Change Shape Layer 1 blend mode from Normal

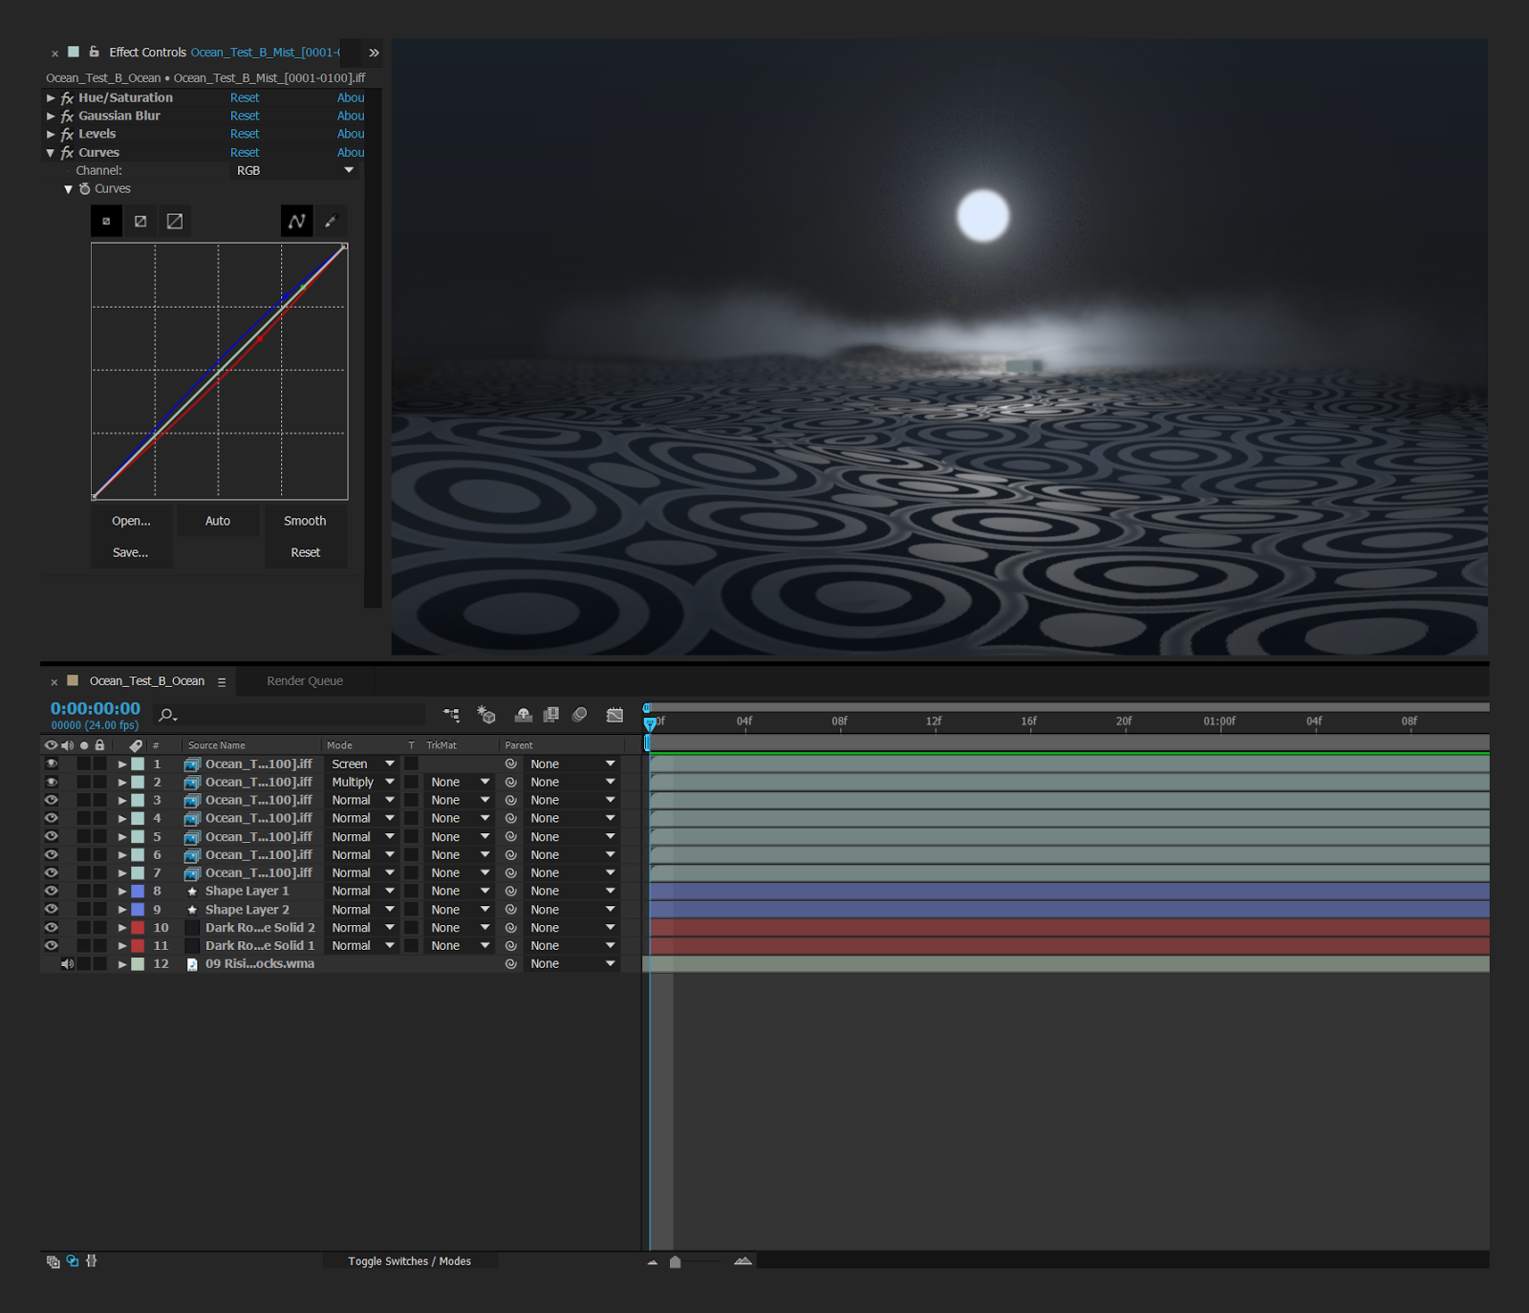(360, 891)
